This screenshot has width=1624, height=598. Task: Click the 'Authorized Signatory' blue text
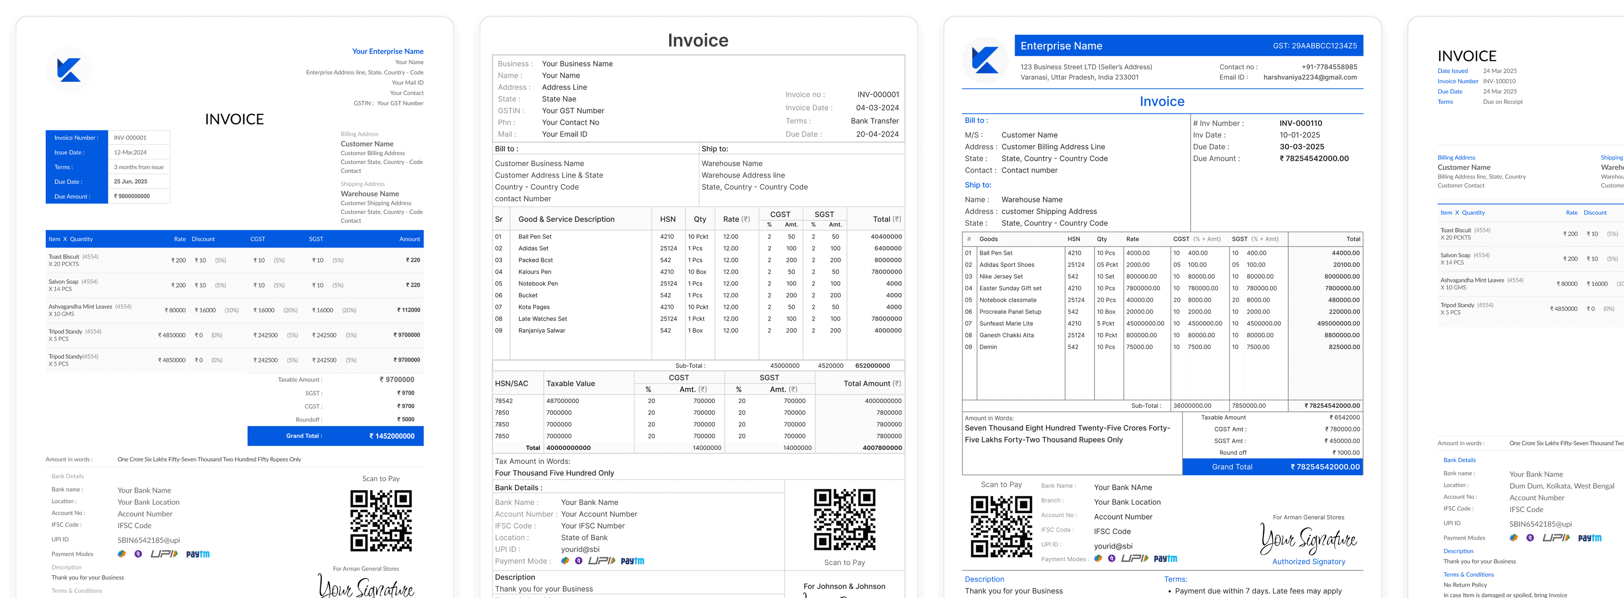click(1308, 562)
